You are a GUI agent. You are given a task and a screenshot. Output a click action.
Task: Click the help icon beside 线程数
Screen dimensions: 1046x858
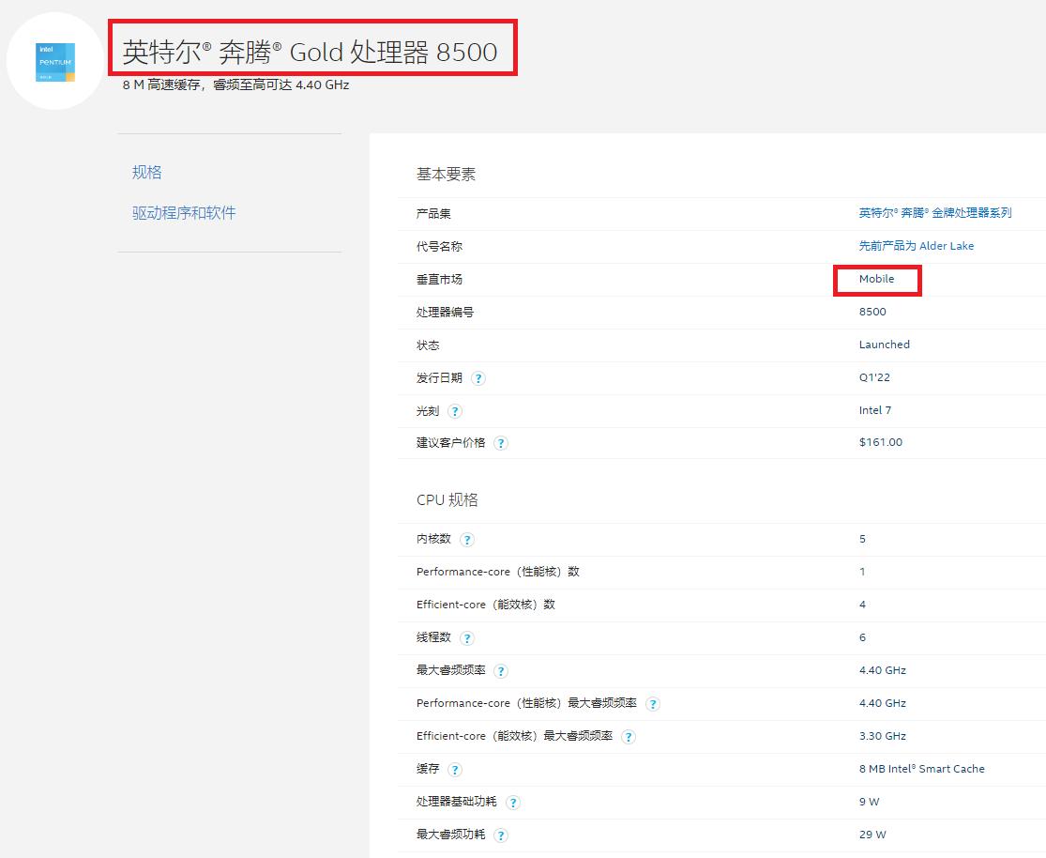(467, 637)
